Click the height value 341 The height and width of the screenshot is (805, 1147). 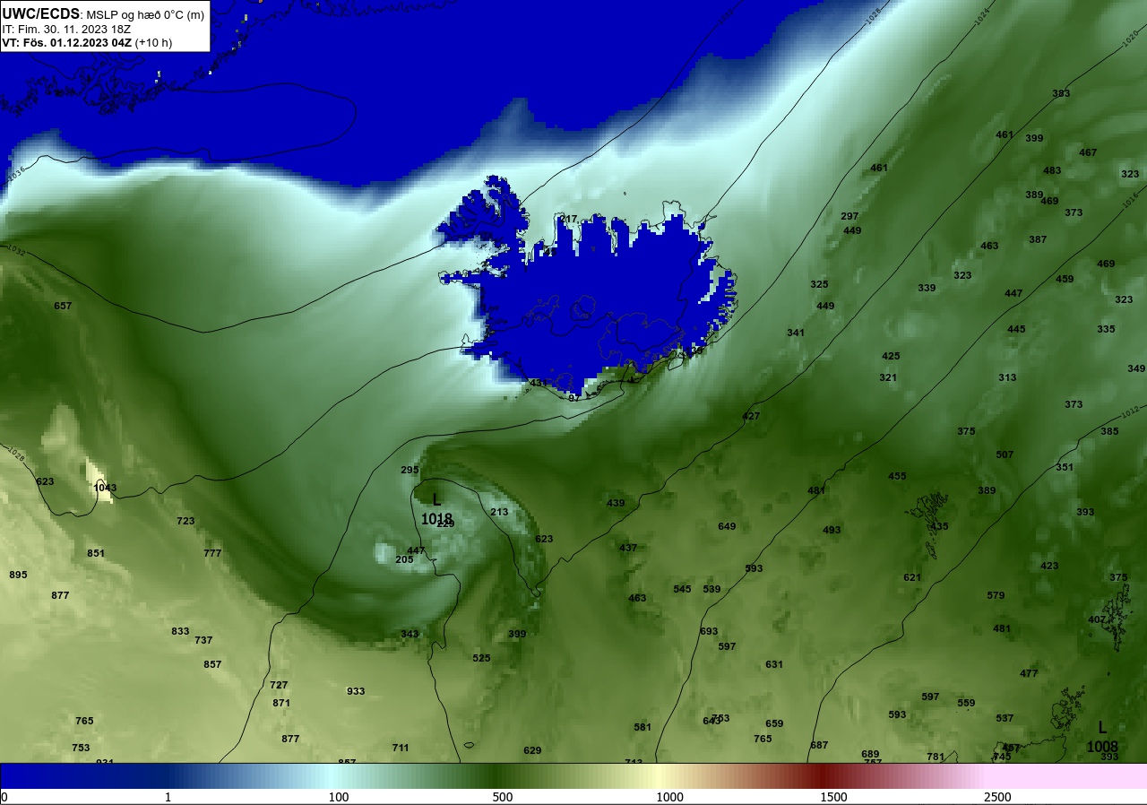click(x=796, y=333)
